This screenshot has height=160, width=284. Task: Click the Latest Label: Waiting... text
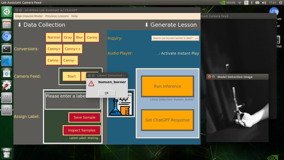(85, 138)
